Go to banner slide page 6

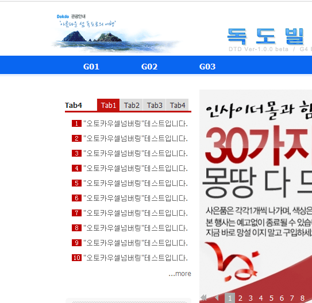282,298
